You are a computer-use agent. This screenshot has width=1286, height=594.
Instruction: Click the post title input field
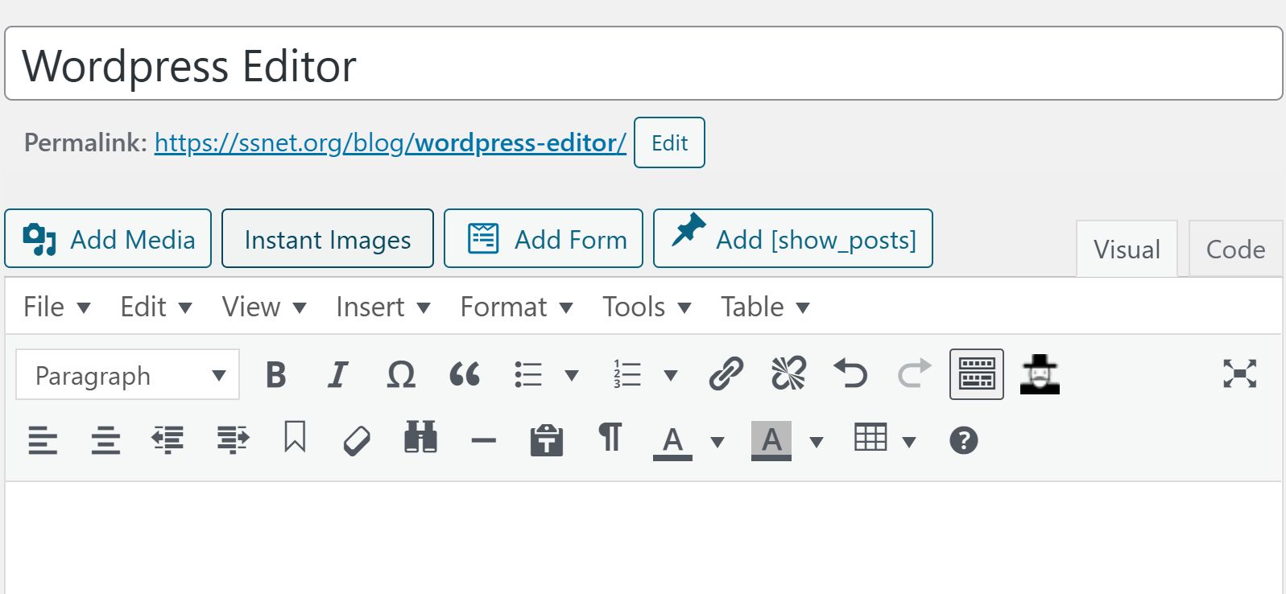click(643, 64)
